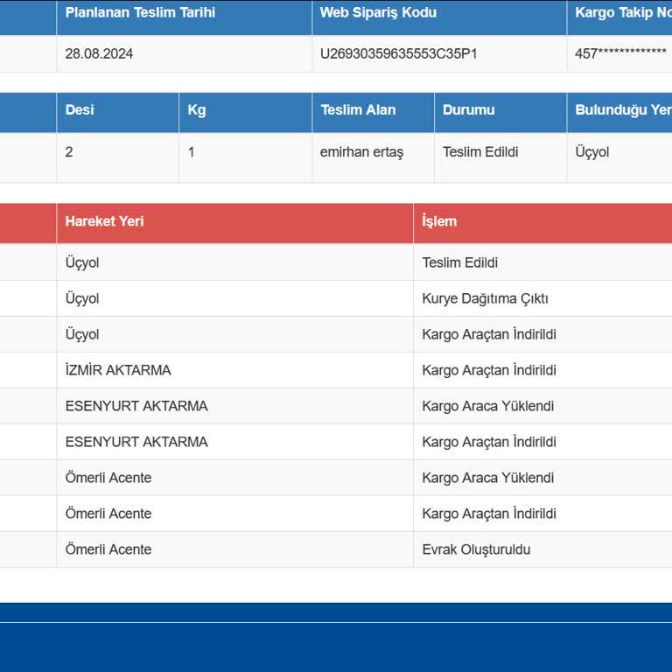
Task: Click the Desi value 2 cell
Action: click(x=69, y=152)
